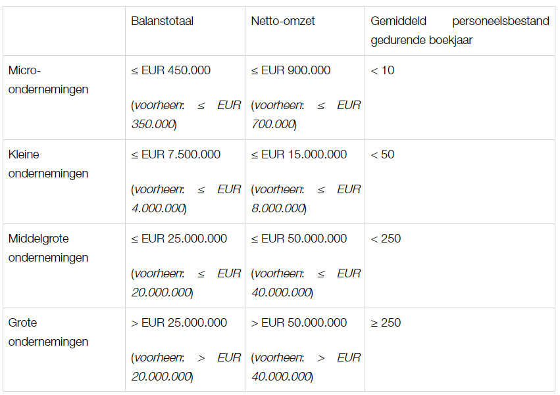
Task: Select the Middelgrote ondernemingen row label
Action: 48,248
